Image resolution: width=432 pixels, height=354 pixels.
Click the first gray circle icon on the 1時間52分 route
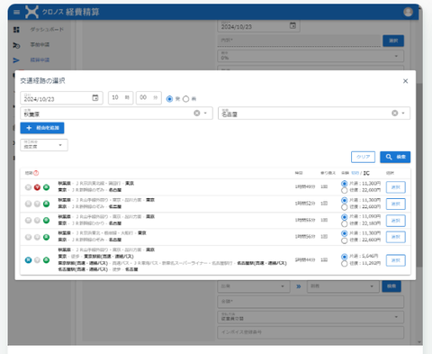click(28, 204)
